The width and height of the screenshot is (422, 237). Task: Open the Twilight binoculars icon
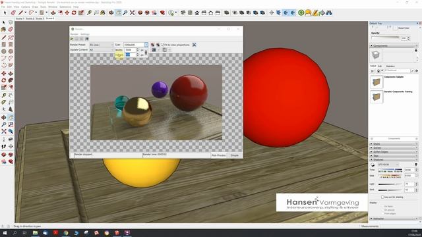coord(328,13)
